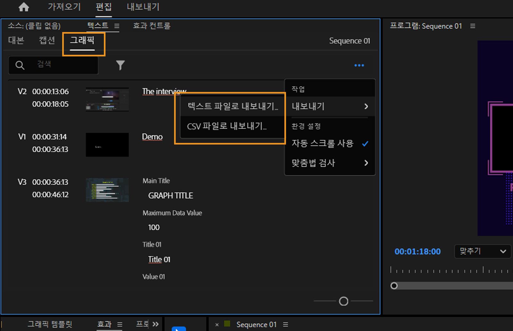Open the 대본 tab
Screen dimensions: 513x331
click(16, 40)
